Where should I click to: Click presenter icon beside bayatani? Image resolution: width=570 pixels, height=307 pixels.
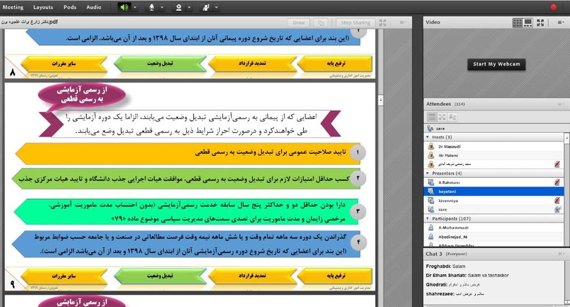(x=431, y=191)
